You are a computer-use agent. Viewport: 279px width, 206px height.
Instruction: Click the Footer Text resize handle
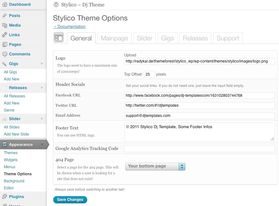272,139
